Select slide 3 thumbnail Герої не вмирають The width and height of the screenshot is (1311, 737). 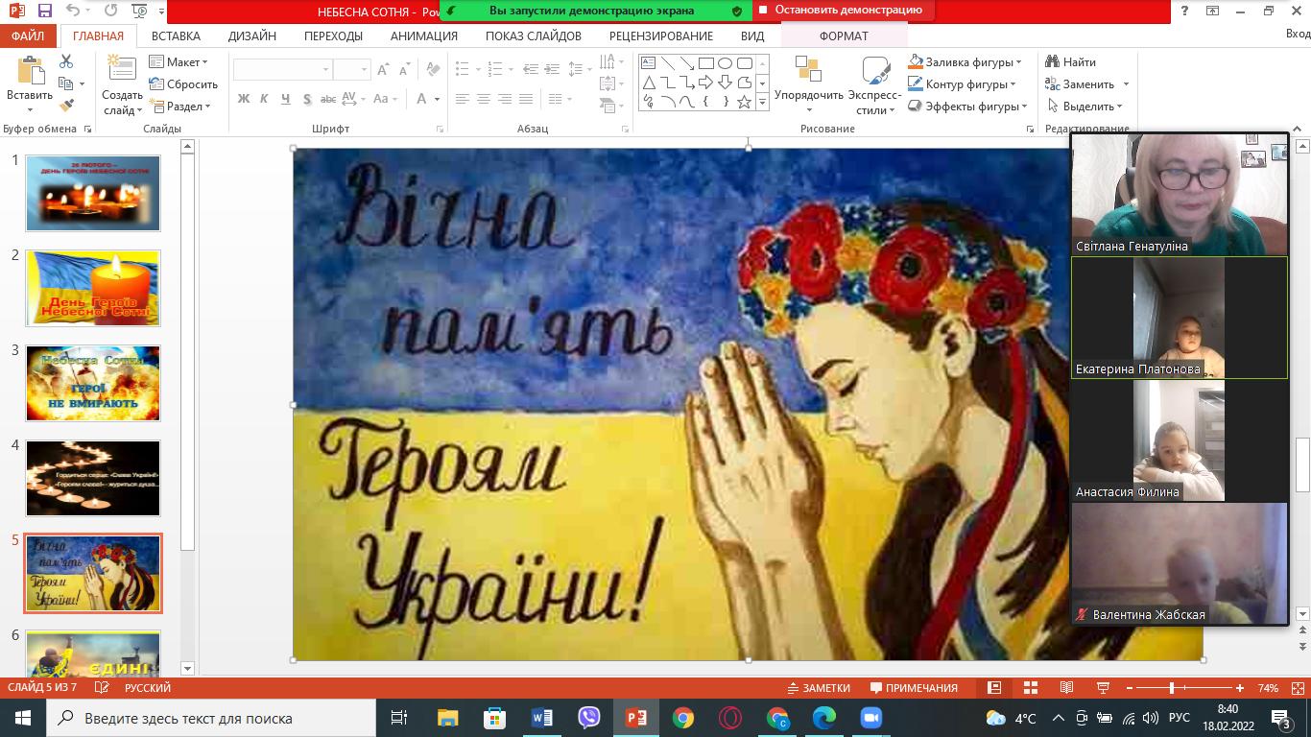click(93, 384)
